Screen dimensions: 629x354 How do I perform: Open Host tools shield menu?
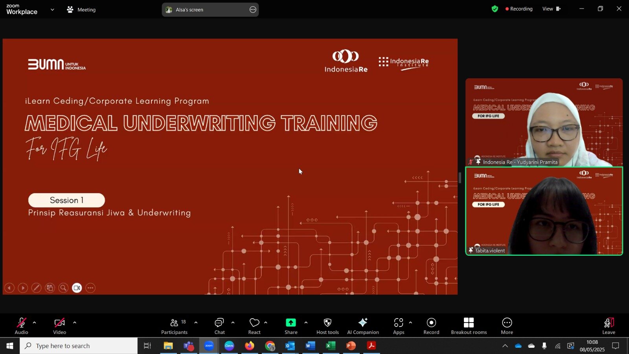tap(327, 326)
